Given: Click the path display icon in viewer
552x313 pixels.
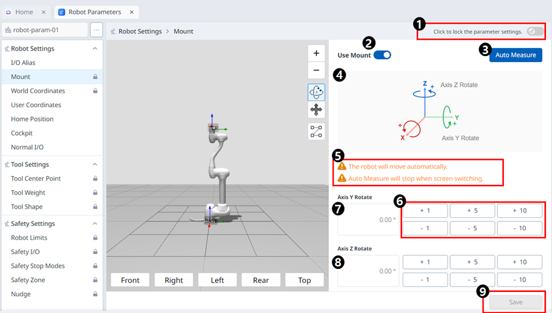Looking at the screenshot, I should (316, 131).
